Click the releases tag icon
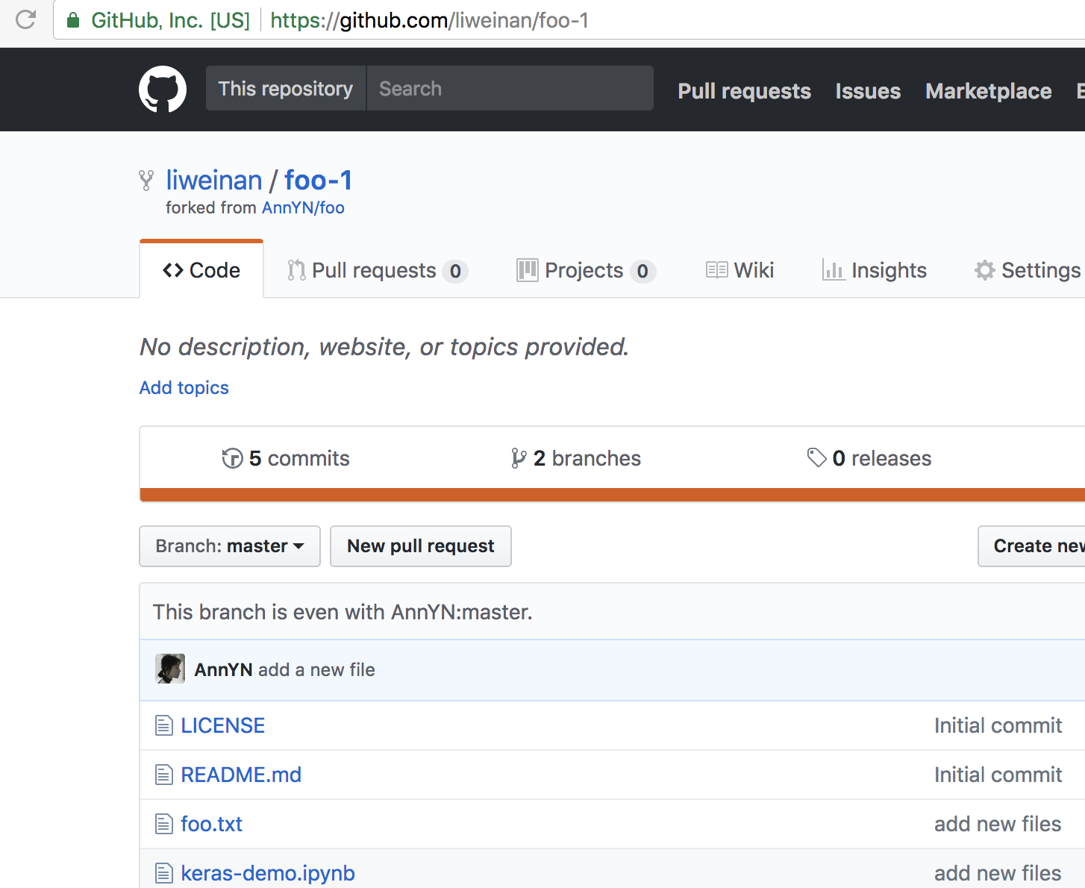 pyautogui.click(x=816, y=457)
